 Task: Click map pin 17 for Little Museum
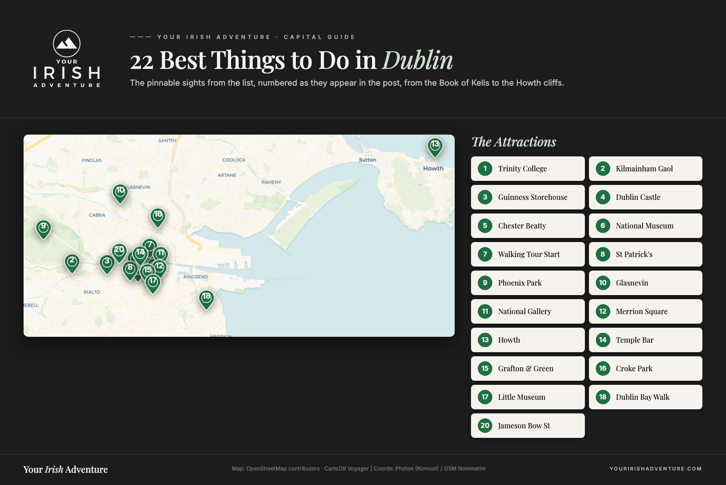coord(153,283)
